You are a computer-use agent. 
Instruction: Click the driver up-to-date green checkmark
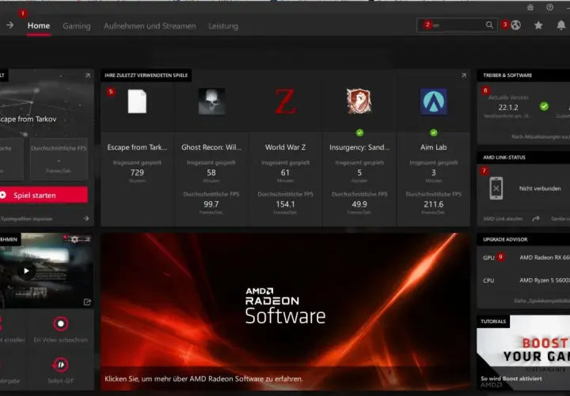(x=544, y=106)
